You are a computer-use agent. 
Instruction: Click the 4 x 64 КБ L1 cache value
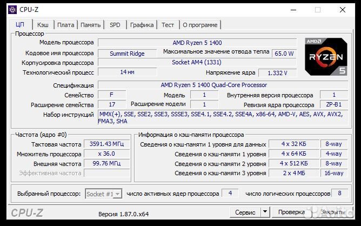pyautogui.click(x=294, y=154)
